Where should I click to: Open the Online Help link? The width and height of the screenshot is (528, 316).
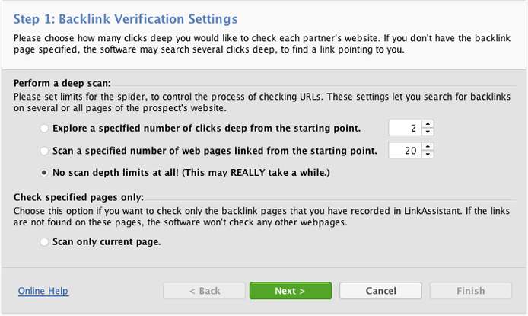(x=43, y=291)
